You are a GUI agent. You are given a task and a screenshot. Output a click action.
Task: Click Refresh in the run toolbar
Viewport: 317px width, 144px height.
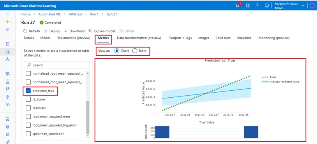click(x=32, y=31)
